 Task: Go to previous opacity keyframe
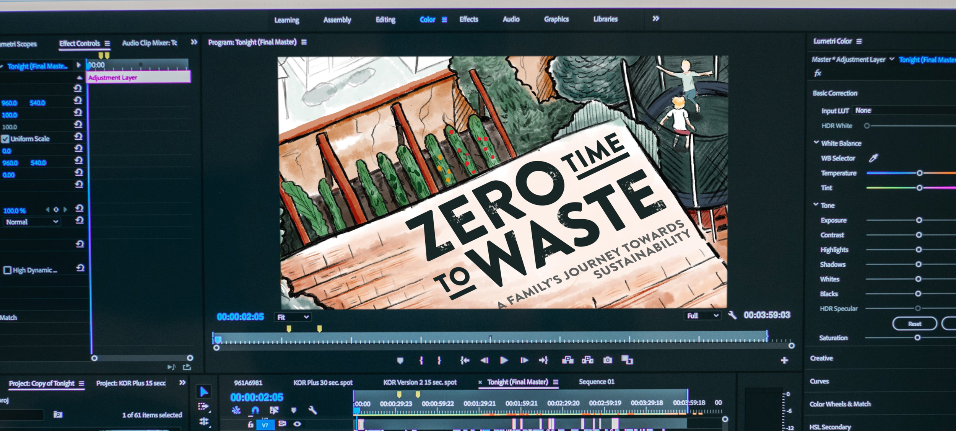tap(47, 210)
